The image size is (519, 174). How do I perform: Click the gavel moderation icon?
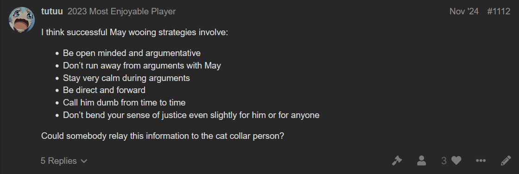(397, 161)
